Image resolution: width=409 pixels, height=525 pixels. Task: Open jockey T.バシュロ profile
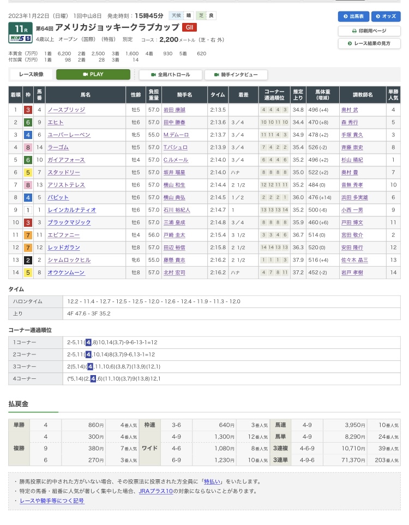[175, 147]
